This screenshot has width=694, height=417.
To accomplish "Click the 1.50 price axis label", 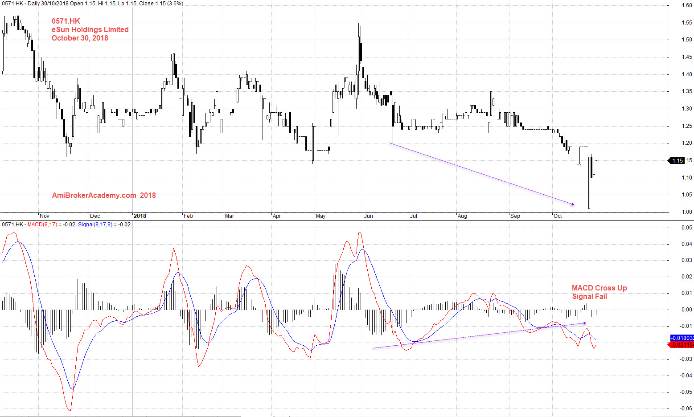I will click(x=686, y=40).
